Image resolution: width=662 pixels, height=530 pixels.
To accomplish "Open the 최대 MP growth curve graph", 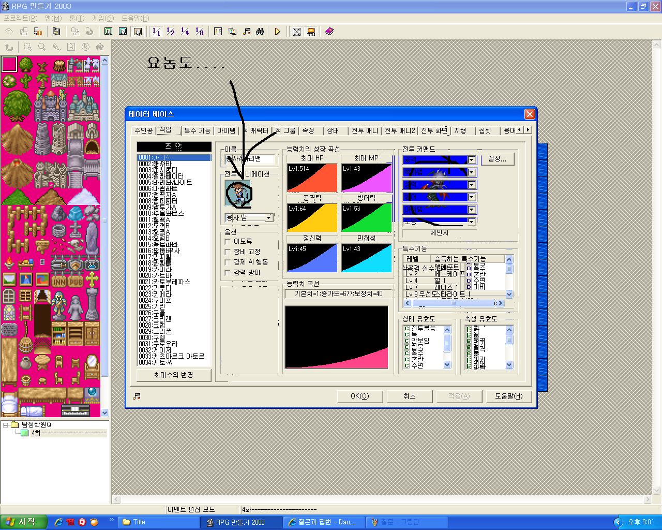I will click(367, 178).
